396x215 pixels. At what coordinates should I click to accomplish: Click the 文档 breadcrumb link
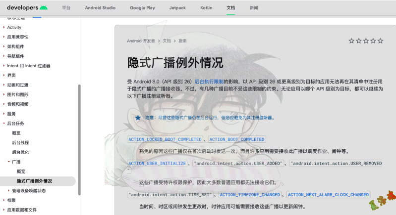click(x=167, y=41)
